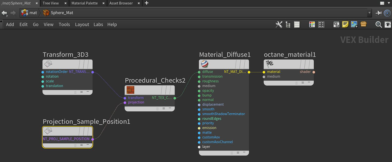
Task: Toggle the blue circular follow-selection button
Action: 387,13
